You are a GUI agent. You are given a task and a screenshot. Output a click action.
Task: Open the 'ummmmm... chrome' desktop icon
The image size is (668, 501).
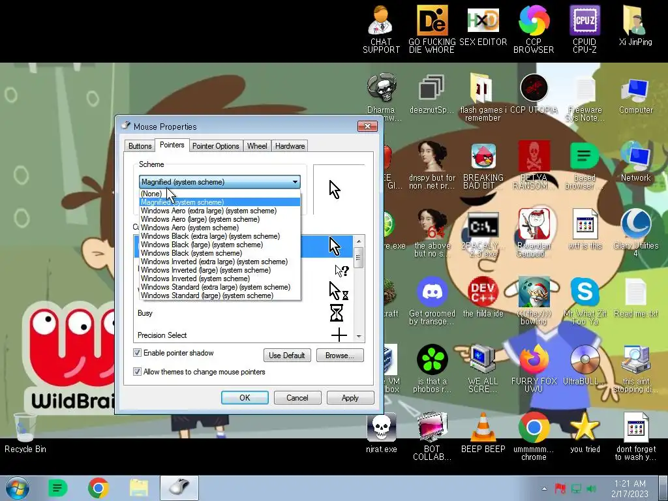(534, 436)
